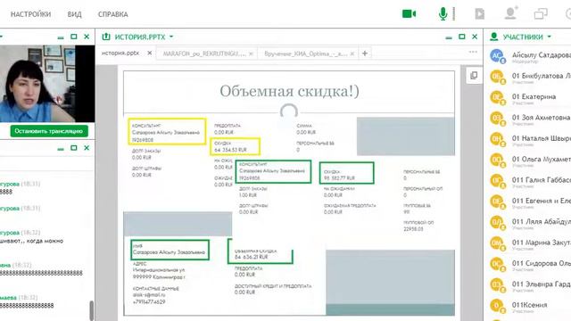Click the chat panel vertical scrollbar
The width and height of the screenshot is (571, 321).
[91, 310]
